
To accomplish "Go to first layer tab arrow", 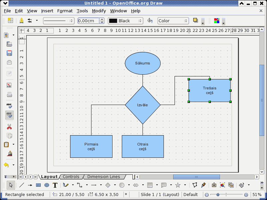I will click(20, 177).
